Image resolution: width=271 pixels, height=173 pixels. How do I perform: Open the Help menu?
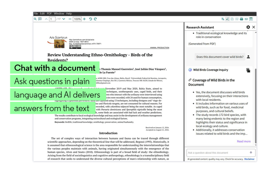click(69, 14)
